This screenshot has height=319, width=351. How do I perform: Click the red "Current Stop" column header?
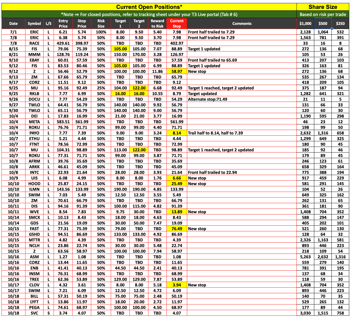(177, 24)
